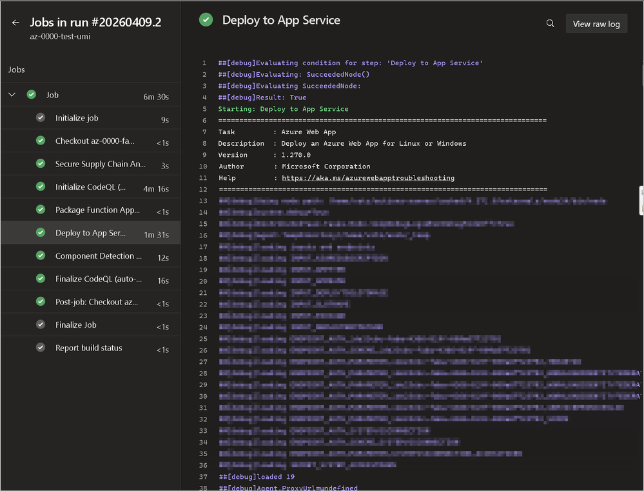This screenshot has width=644, height=491.
Task: Select the Post-job: Checkout step
Action: 95,302
